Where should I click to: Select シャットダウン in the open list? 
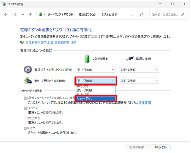pos(96,99)
